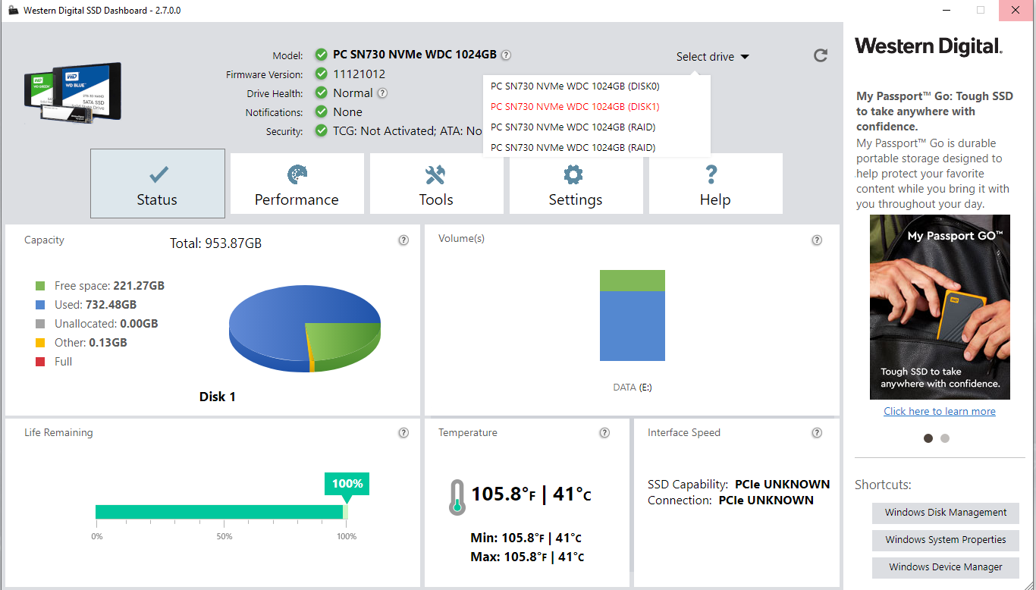Select the first carousel dot indicator
1036x590 pixels.
(x=928, y=438)
